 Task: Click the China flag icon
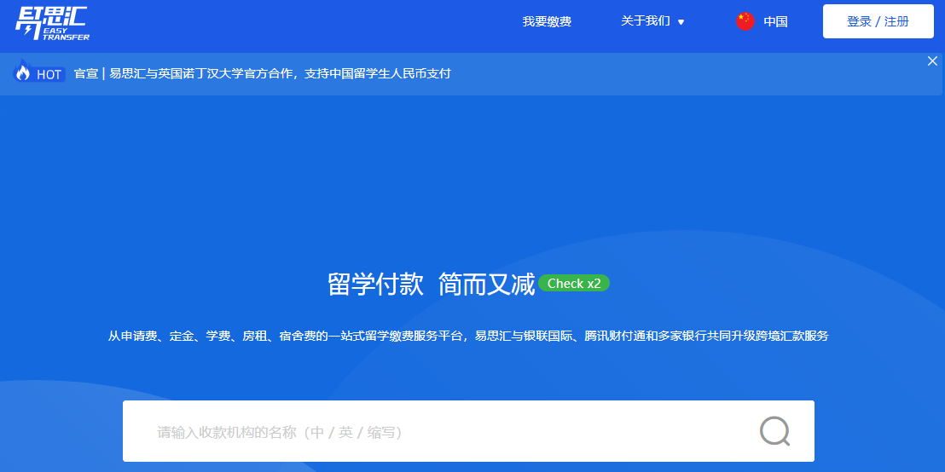[x=745, y=21]
